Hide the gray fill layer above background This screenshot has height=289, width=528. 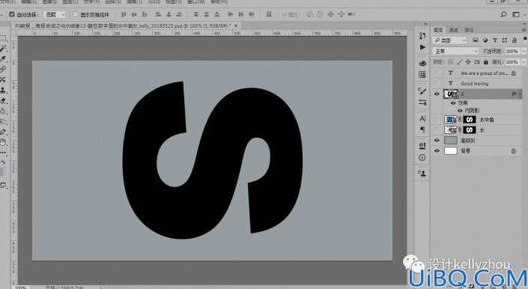(437, 140)
